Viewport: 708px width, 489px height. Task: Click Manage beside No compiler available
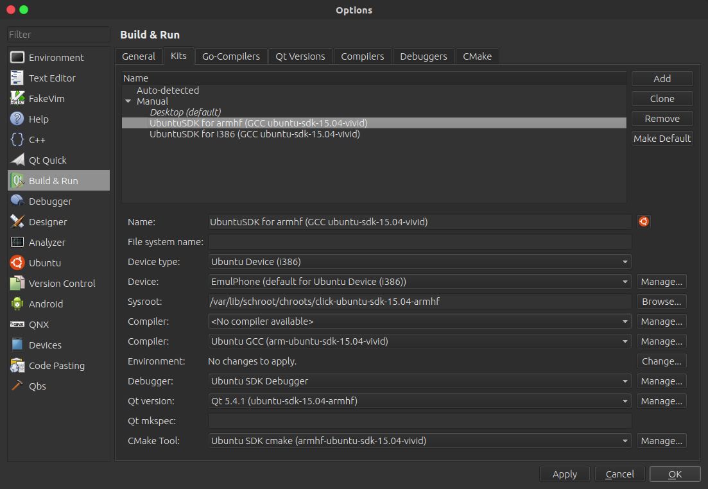click(662, 322)
